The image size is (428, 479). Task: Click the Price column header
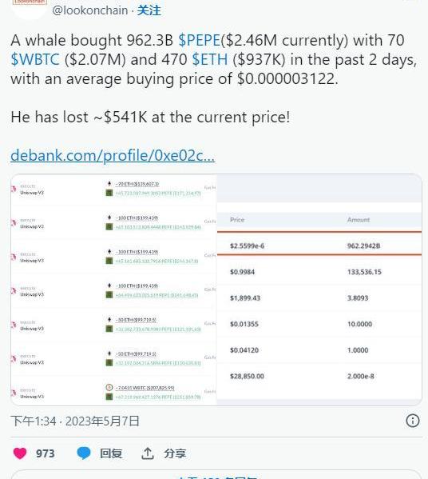tap(237, 220)
